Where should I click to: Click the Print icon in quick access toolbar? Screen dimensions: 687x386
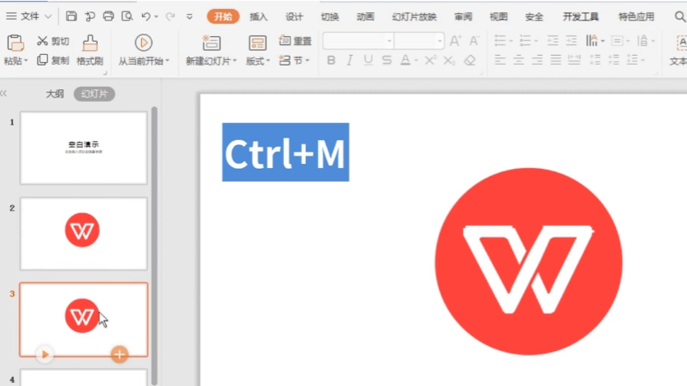coord(108,16)
